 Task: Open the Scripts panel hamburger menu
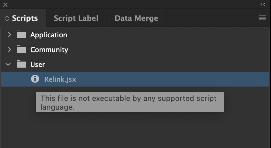pos(262,18)
